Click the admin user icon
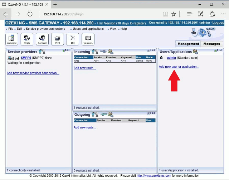Image resolution: width=229 pixels, height=180 pixels. (x=161, y=58)
